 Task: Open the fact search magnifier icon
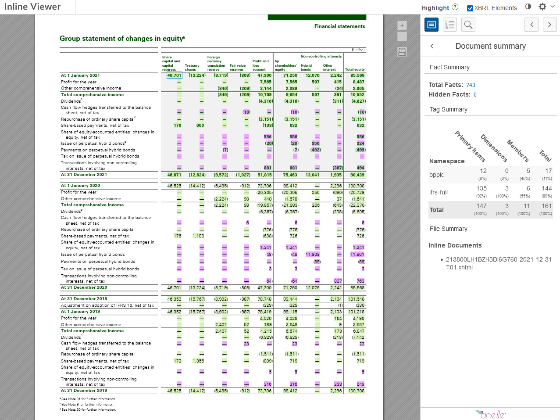click(x=468, y=25)
